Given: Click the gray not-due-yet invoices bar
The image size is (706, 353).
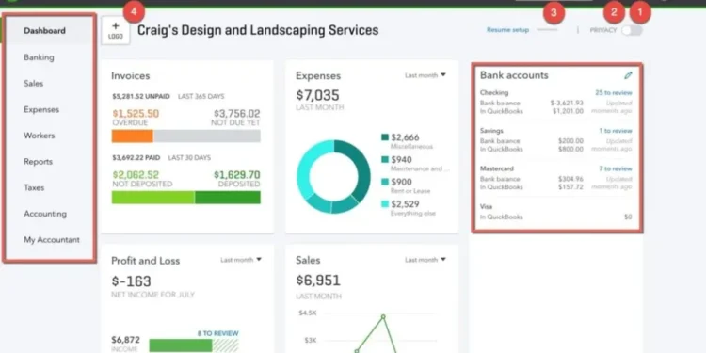Looking at the screenshot, I should (x=207, y=136).
